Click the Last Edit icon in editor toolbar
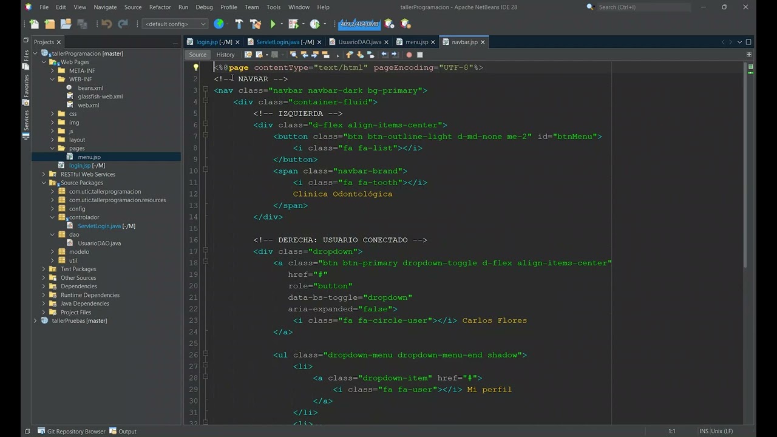Image resolution: width=777 pixels, height=437 pixels. [x=248, y=55]
